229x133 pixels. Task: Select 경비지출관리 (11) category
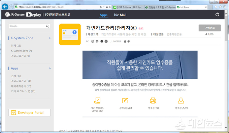pyautogui.click(x=21, y=81)
